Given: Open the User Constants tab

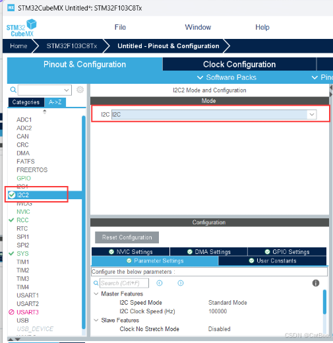Looking at the screenshot, I should click(x=272, y=261).
